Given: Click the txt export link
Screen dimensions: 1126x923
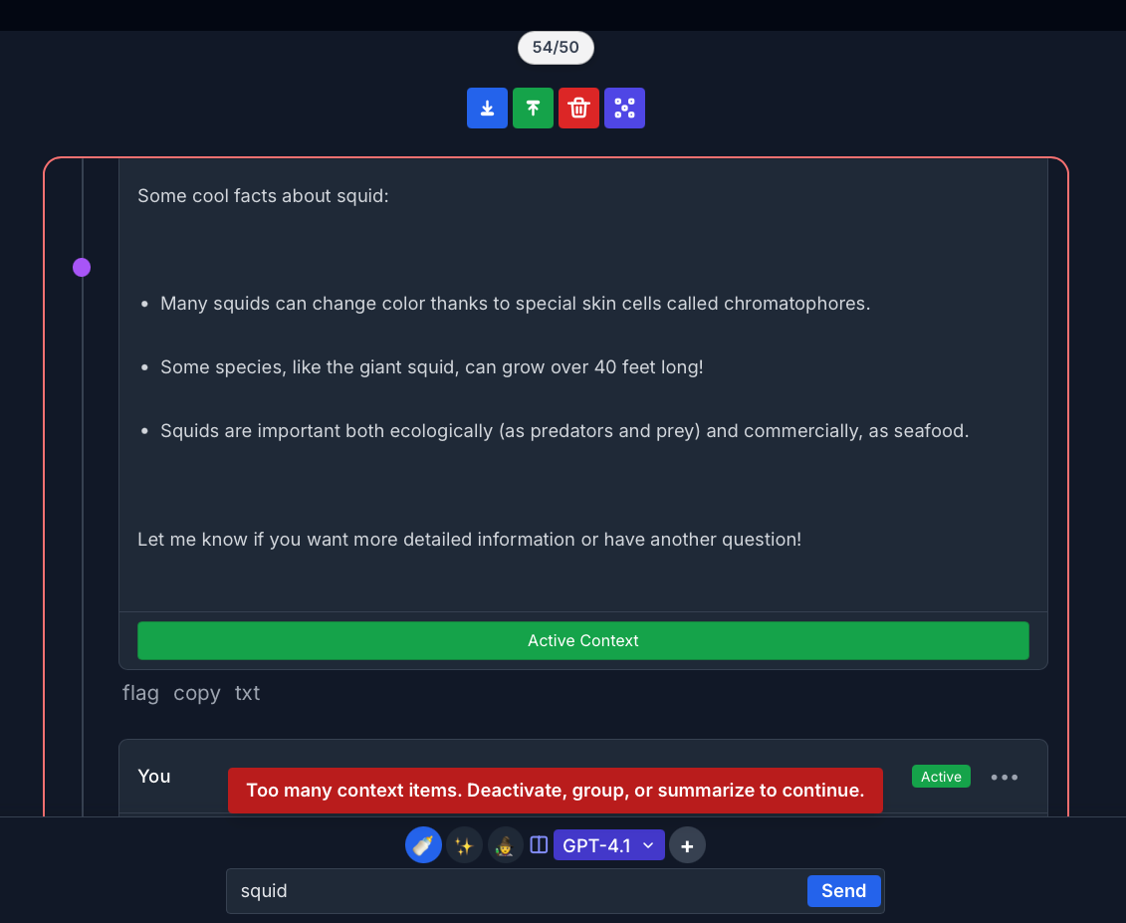Looking at the screenshot, I should point(247,693).
